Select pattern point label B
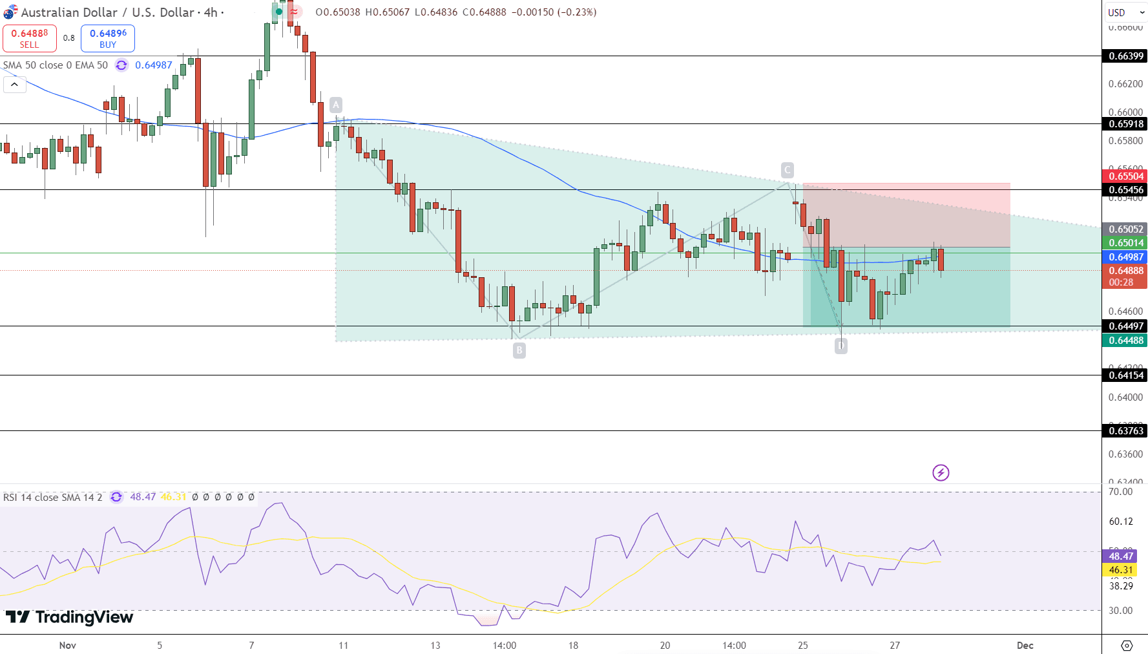 [x=519, y=350]
